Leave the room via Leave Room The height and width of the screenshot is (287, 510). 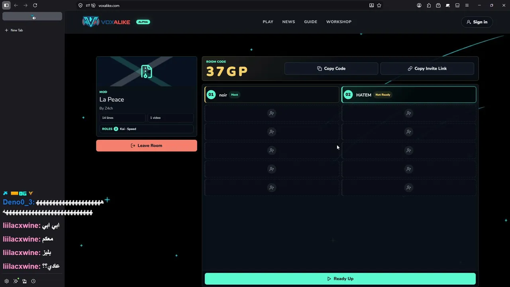[147, 145]
